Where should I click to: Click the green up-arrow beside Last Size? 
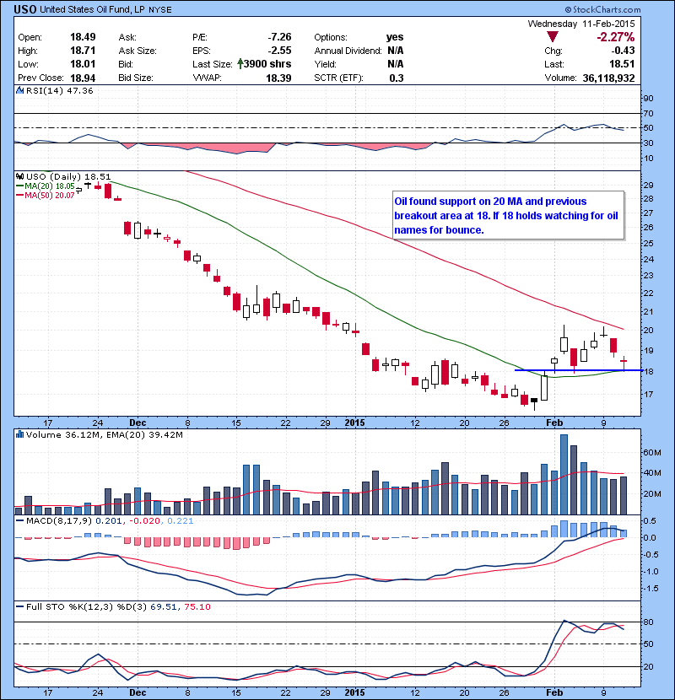[240, 64]
